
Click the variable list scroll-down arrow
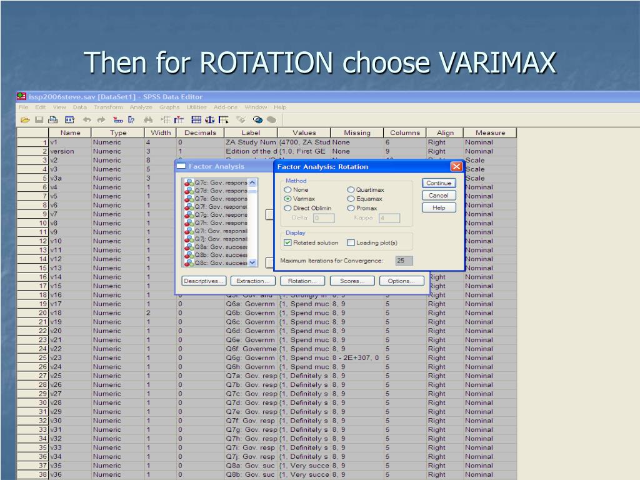252,262
